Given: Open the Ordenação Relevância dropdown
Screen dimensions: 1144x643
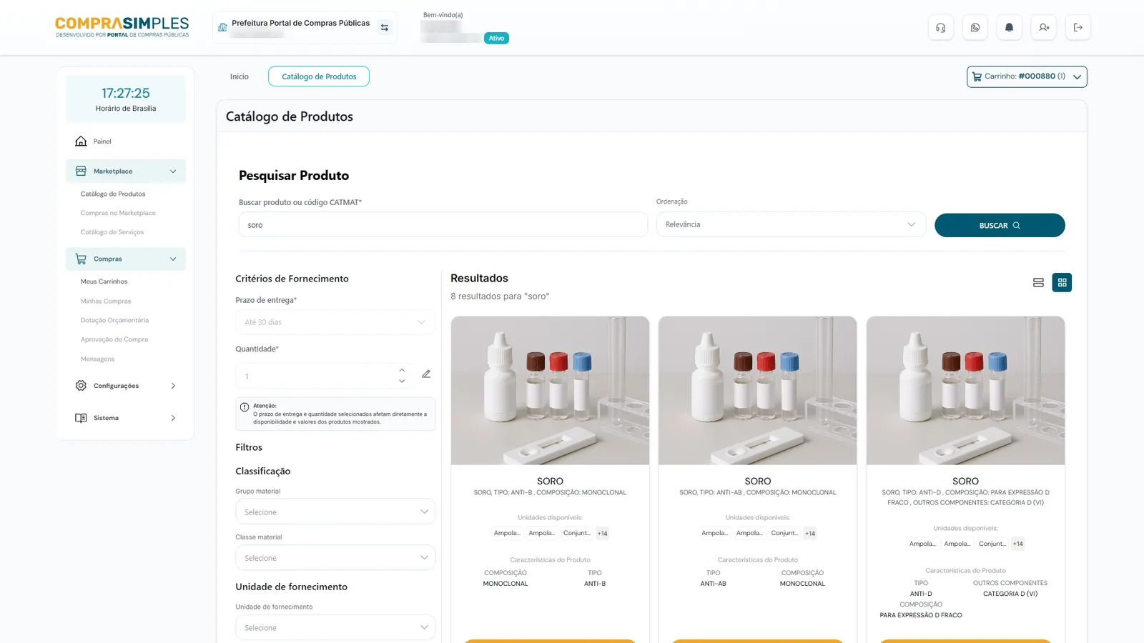Looking at the screenshot, I should [x=791, y=225].
